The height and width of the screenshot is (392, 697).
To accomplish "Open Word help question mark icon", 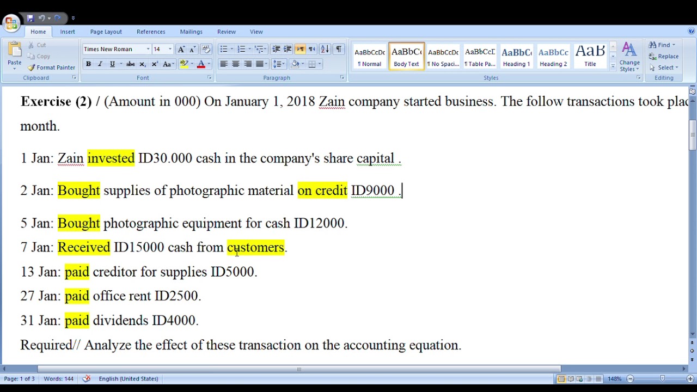I will tap(691, 32).
